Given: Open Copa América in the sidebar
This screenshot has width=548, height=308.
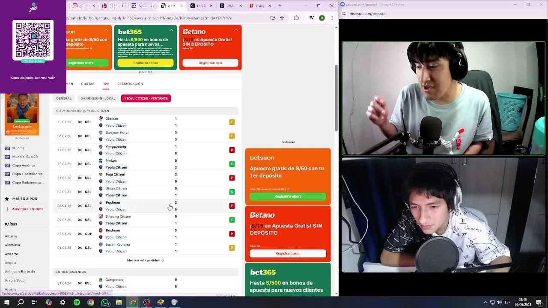Looking at the screenshot, I should (x=24, y=166).
